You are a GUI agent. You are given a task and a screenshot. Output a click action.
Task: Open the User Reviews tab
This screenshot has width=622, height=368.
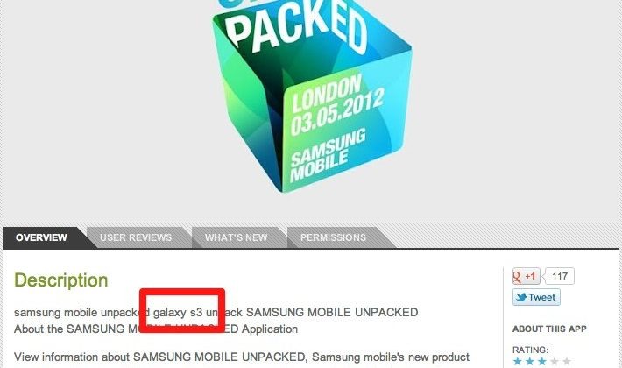136,238
